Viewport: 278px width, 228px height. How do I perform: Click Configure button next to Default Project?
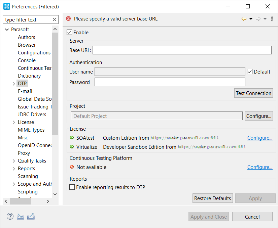(x=259, y=116)
